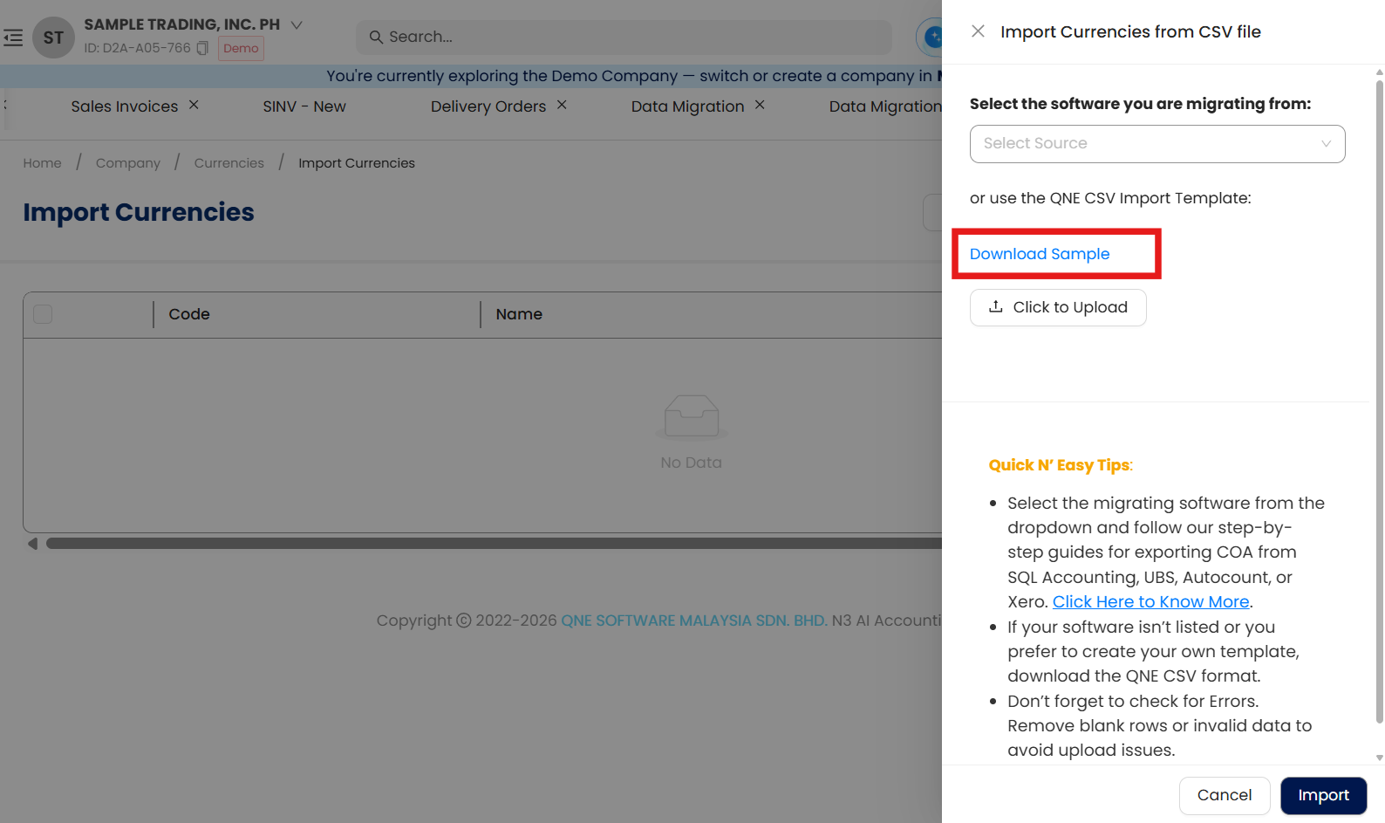Click the Import button

point(1323,795)
